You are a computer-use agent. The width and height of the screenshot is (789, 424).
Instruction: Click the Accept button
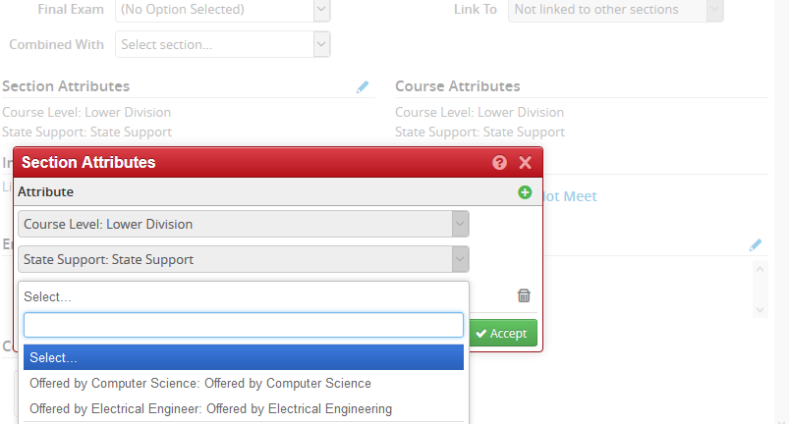click(x=503, y=333)
